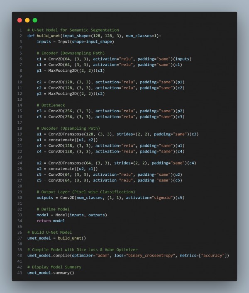Viewport: 249px width, 293px height.
Task: Click the Input(shape=input_shape) assignment
Action: coord(75,42)
